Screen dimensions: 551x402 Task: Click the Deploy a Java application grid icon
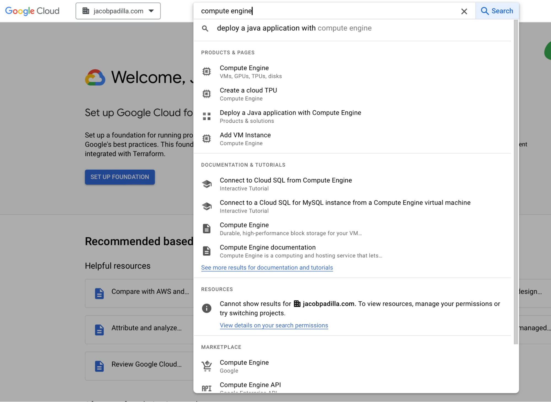206,116
